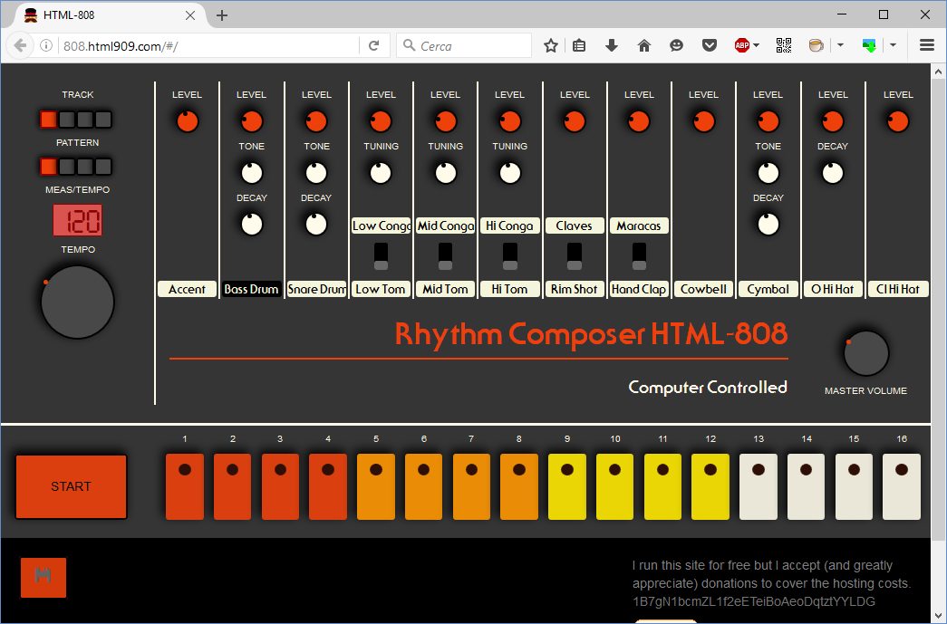Open the QR code extension icon
The height and width of the screenshot is (624, 947).
[784, 45]
